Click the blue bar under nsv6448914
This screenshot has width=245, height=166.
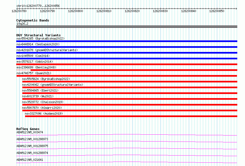click(x=127, y=47)
